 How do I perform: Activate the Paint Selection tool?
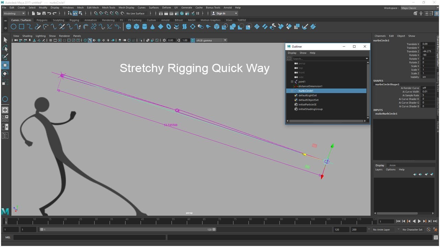coord(5,57)
